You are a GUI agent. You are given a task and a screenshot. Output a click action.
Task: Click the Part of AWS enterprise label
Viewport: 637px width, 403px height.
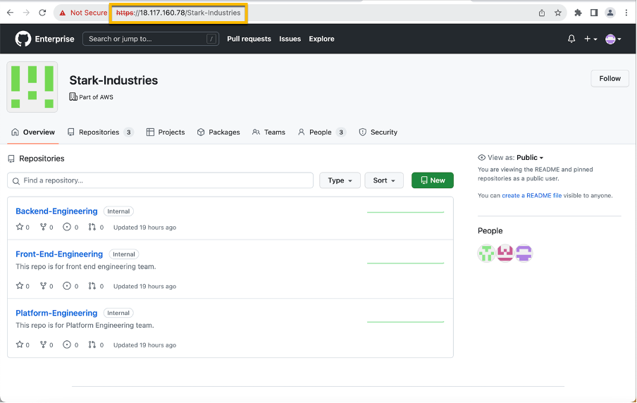click(92, 97)
